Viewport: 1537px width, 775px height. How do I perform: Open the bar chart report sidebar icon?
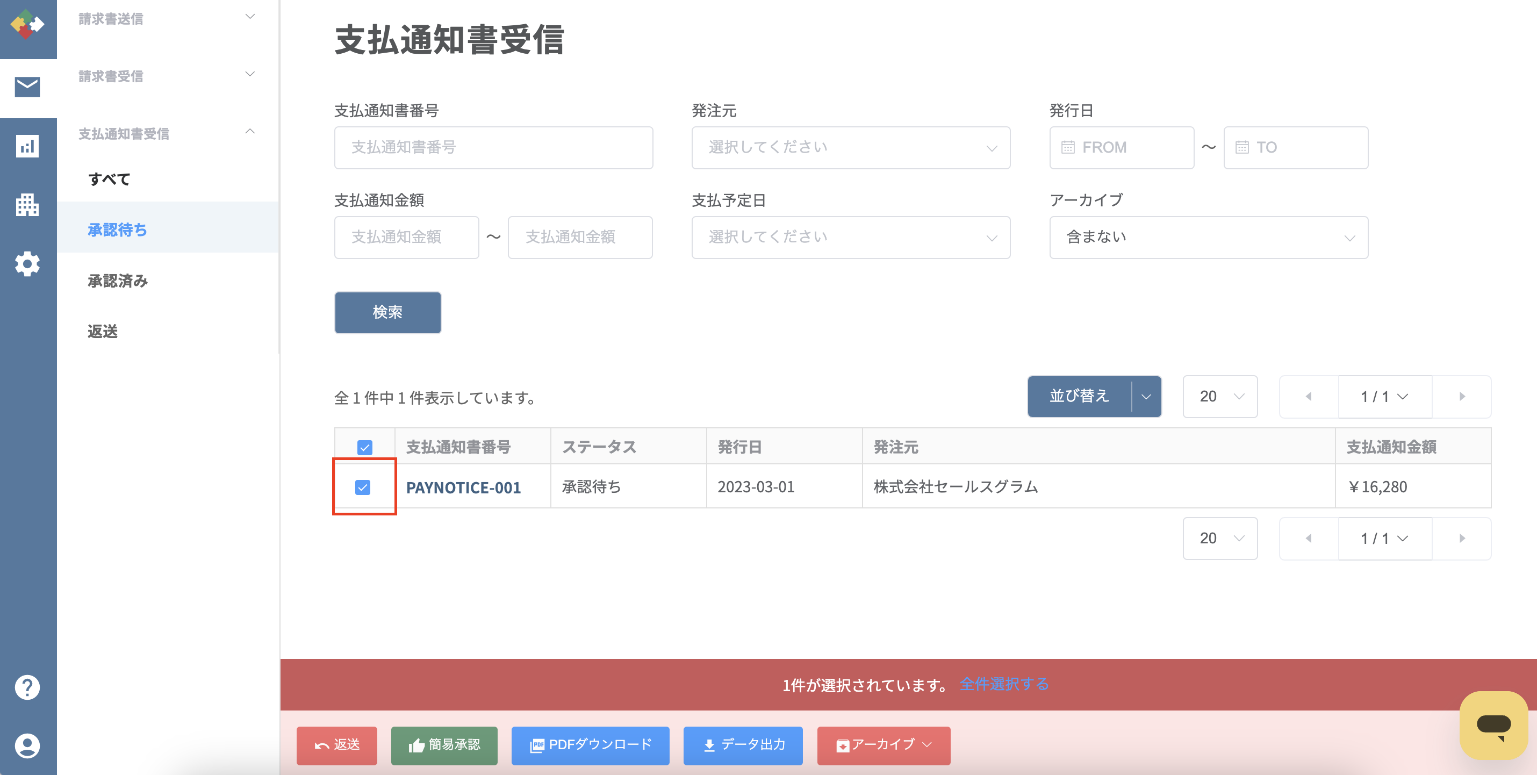27,146
